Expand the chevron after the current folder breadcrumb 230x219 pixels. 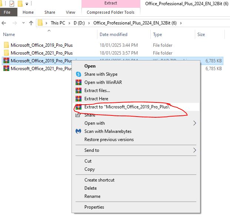(181, 23)
